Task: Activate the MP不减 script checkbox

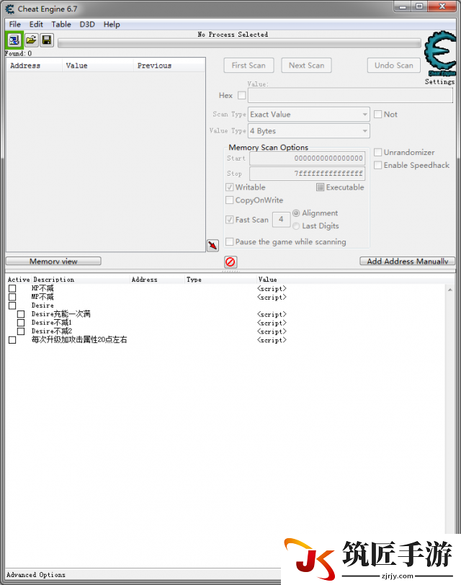Action: (12, 297)
